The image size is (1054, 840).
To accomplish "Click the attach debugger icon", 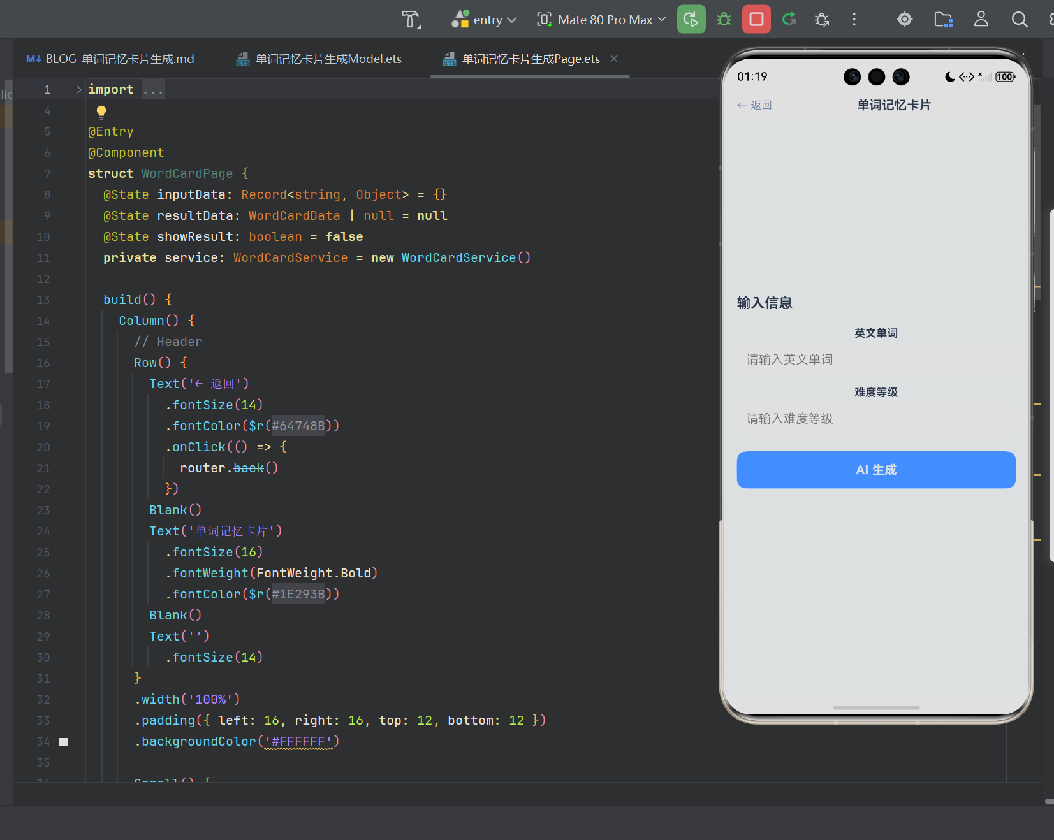I will tap(822, 20).
